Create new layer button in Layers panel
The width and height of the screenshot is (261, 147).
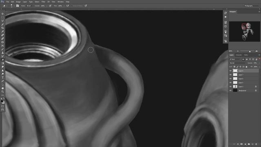point(252,144)
